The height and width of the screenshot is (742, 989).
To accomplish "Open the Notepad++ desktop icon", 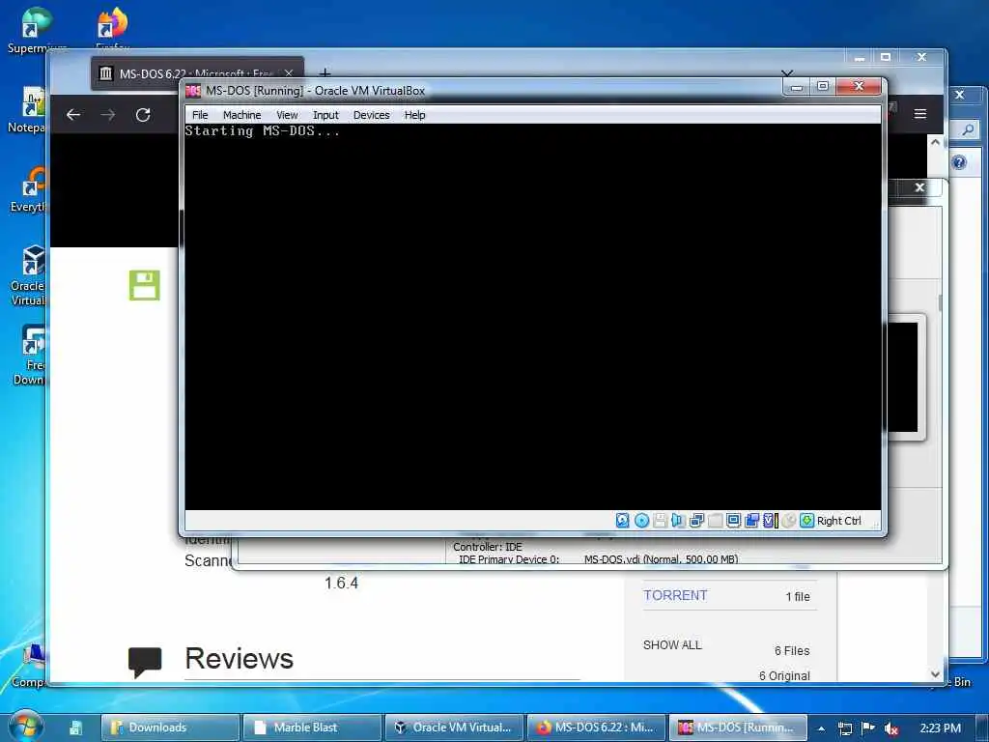I will [28, 109].
